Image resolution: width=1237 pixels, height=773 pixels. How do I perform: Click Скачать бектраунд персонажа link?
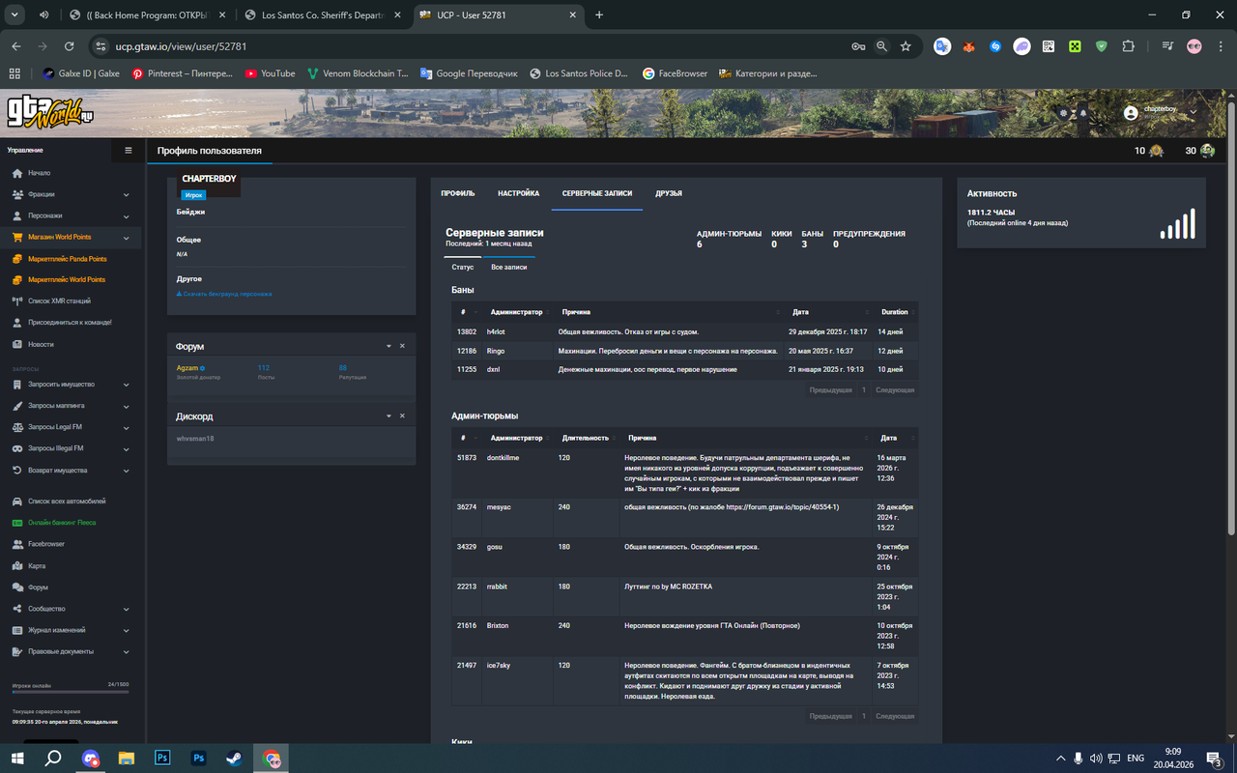click(x=224, y=294)
